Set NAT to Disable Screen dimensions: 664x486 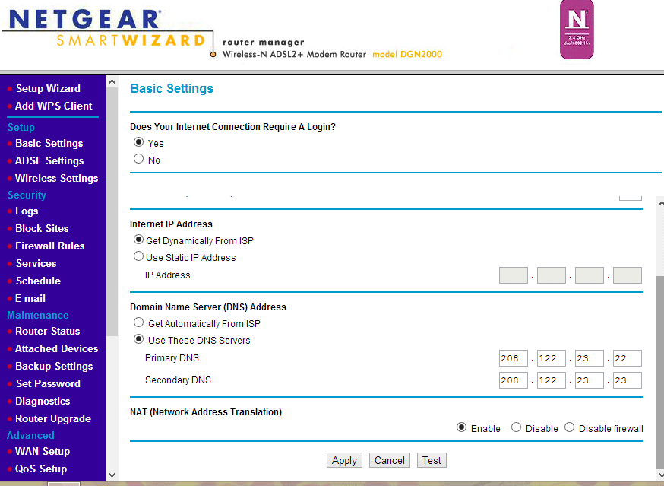517,428
